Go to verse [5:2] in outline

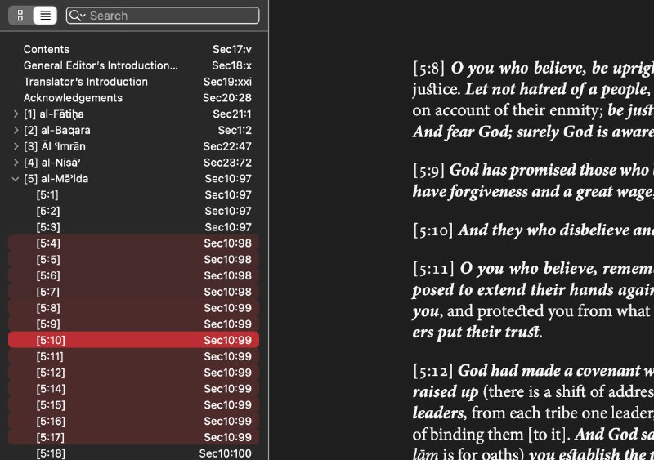(x=133, y=211)
